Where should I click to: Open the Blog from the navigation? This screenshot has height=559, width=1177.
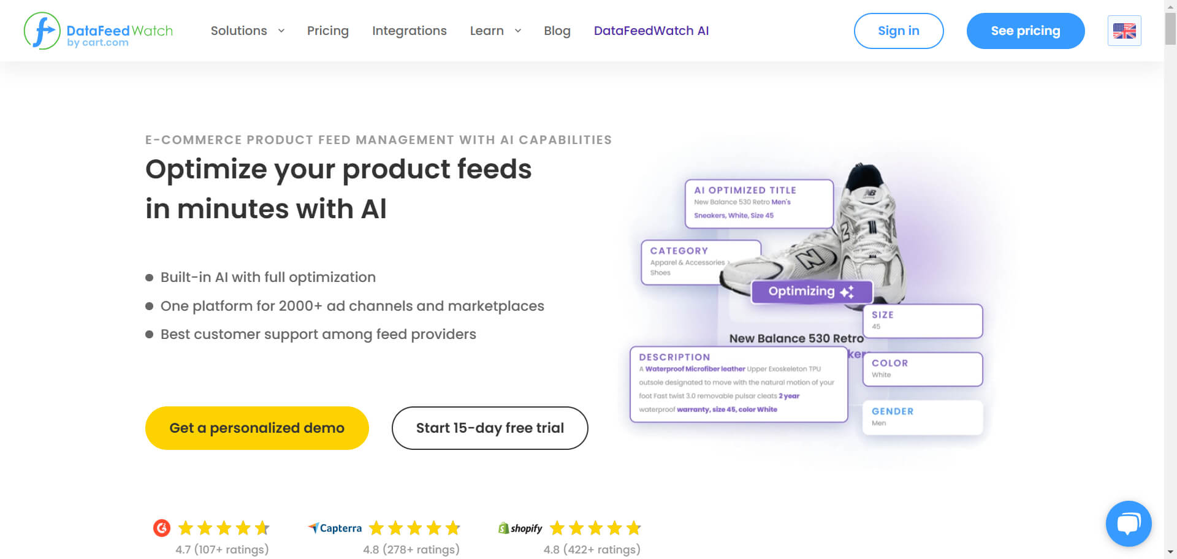click(557, 31)
